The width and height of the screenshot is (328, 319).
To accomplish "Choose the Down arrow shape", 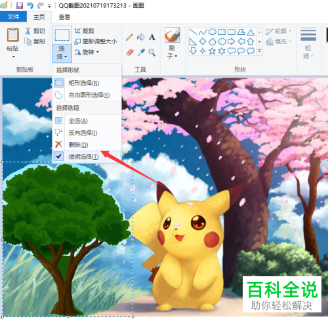I will pyautogui.click(x=193, y=51).
